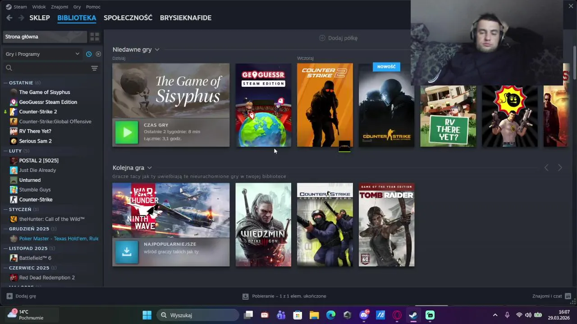Collapse the STYCZEŃ category
This screenshot has height=324, width=577.
click(x=6, y=209)
